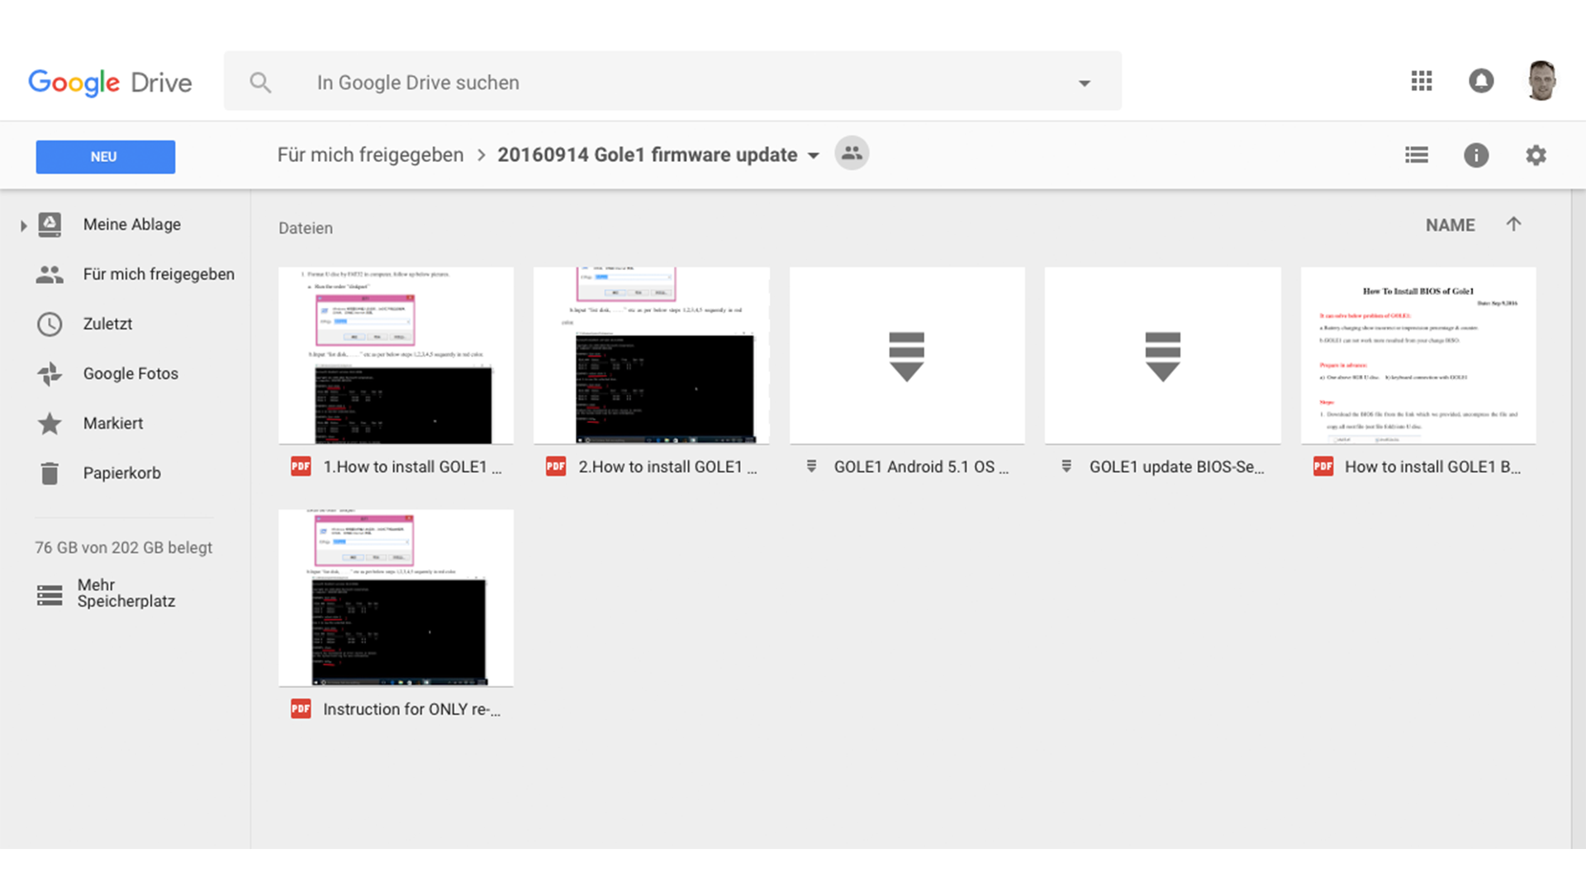Image resolution: width=1586 pixels, height=892 pixels.
Task: Go to Meine Ablage
Action: pyautogui.click(x=132, y=225)
